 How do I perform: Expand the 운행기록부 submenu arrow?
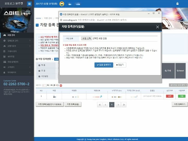click(x=30, y=46)
